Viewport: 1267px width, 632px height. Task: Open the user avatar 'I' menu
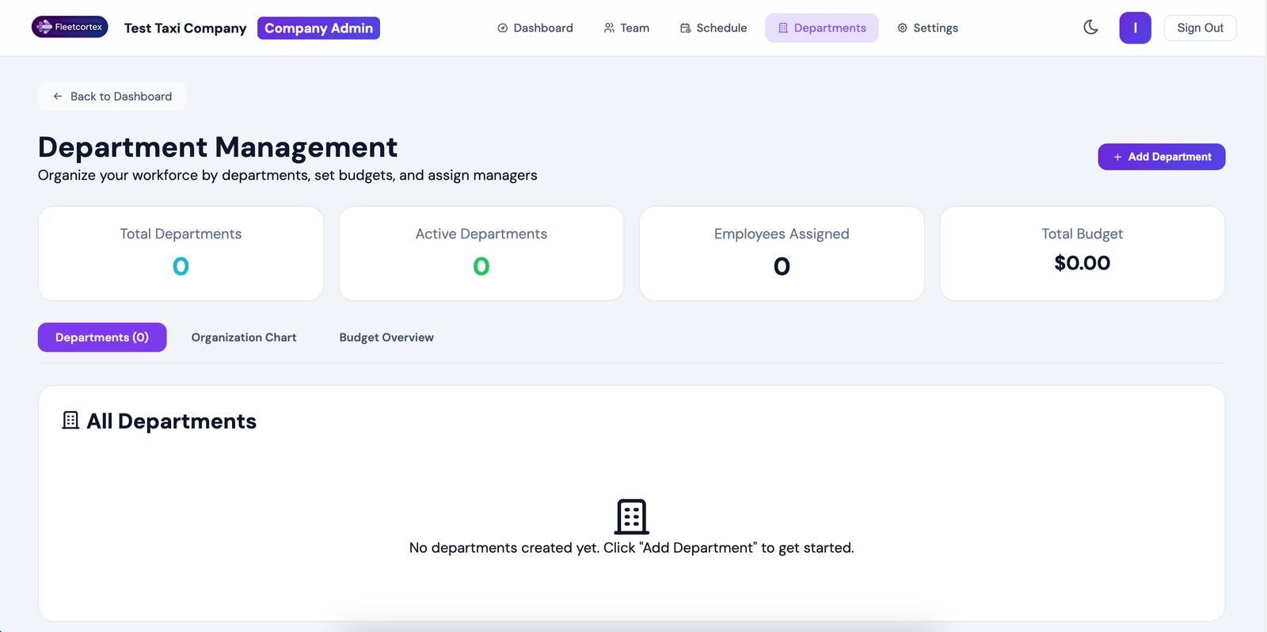tap(1135, 28)
